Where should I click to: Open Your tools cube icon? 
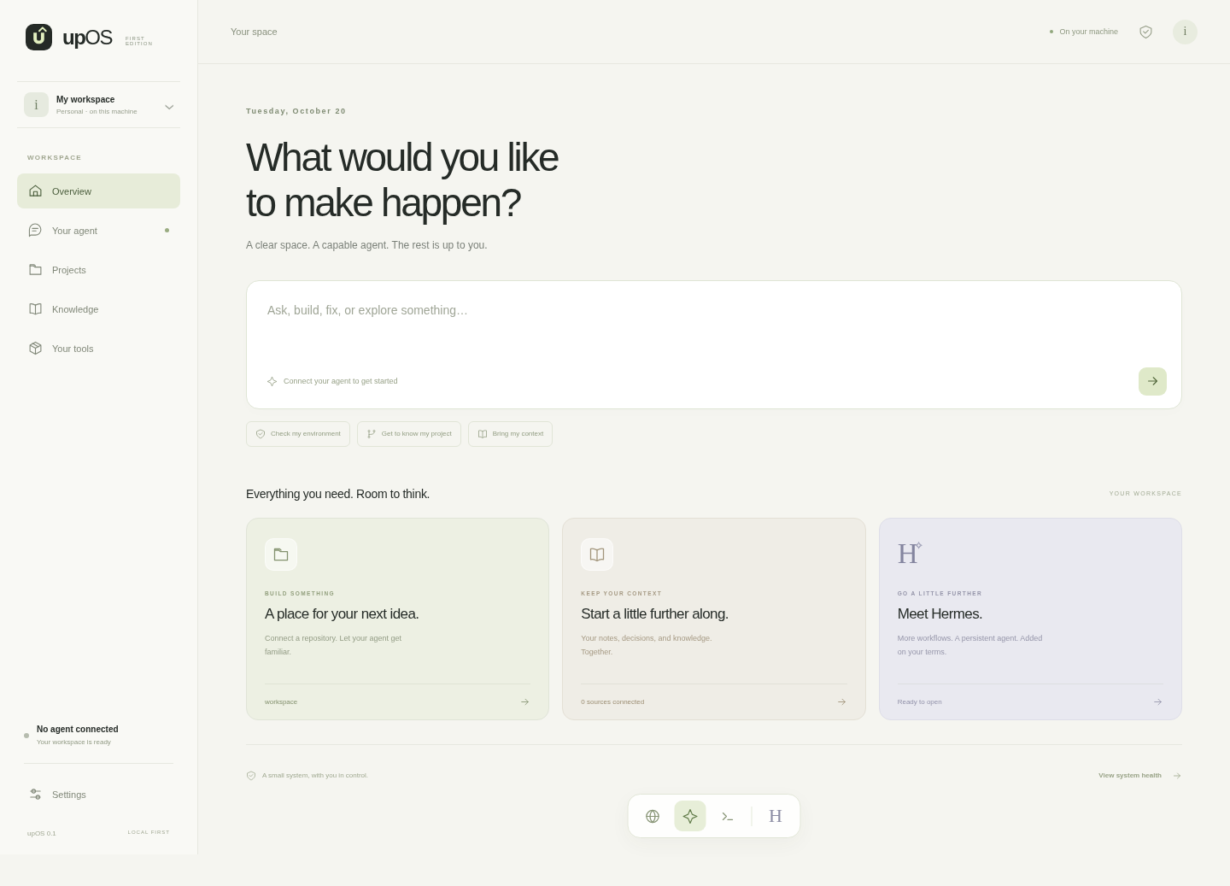(x=35, y=349)
